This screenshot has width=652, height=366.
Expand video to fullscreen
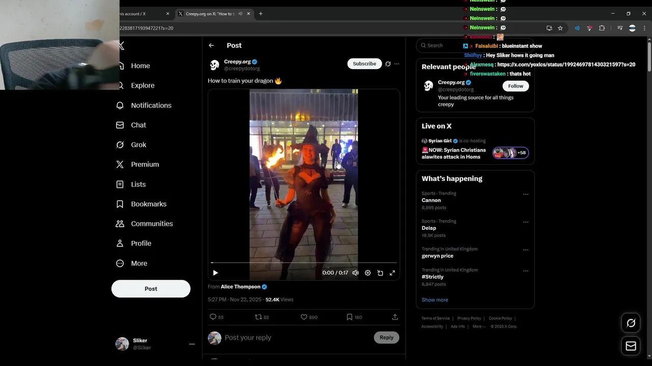click(392, 273)
